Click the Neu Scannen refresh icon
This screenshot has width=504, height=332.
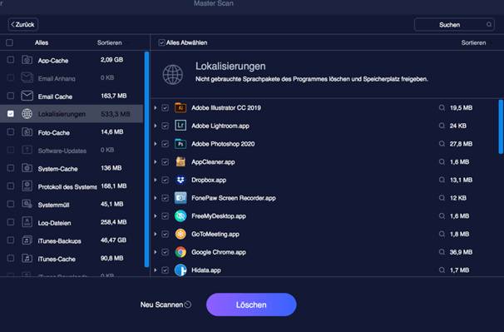tap(188, 305)
